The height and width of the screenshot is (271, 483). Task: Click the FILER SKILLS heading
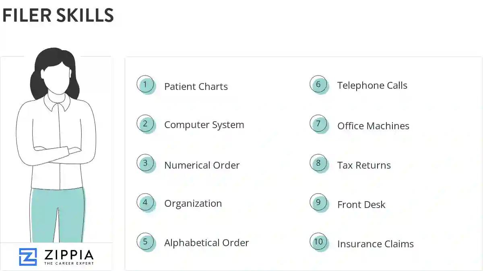tap(58, 16)
